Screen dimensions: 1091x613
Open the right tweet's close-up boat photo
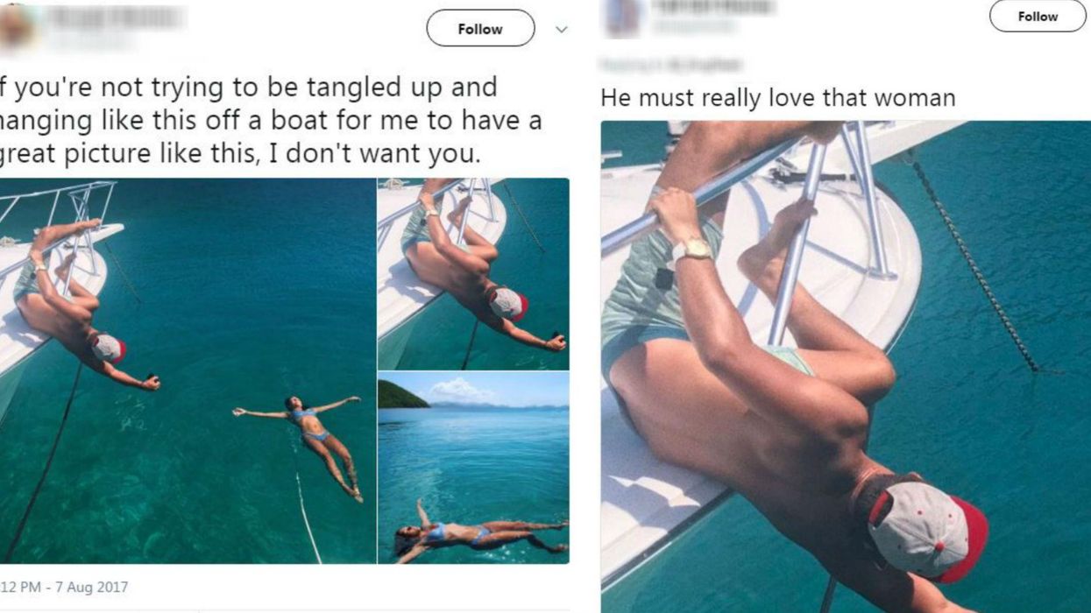pos(846,366)
